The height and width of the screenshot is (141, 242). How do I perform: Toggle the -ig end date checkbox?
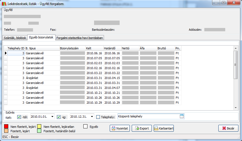(x=59, y=117)
